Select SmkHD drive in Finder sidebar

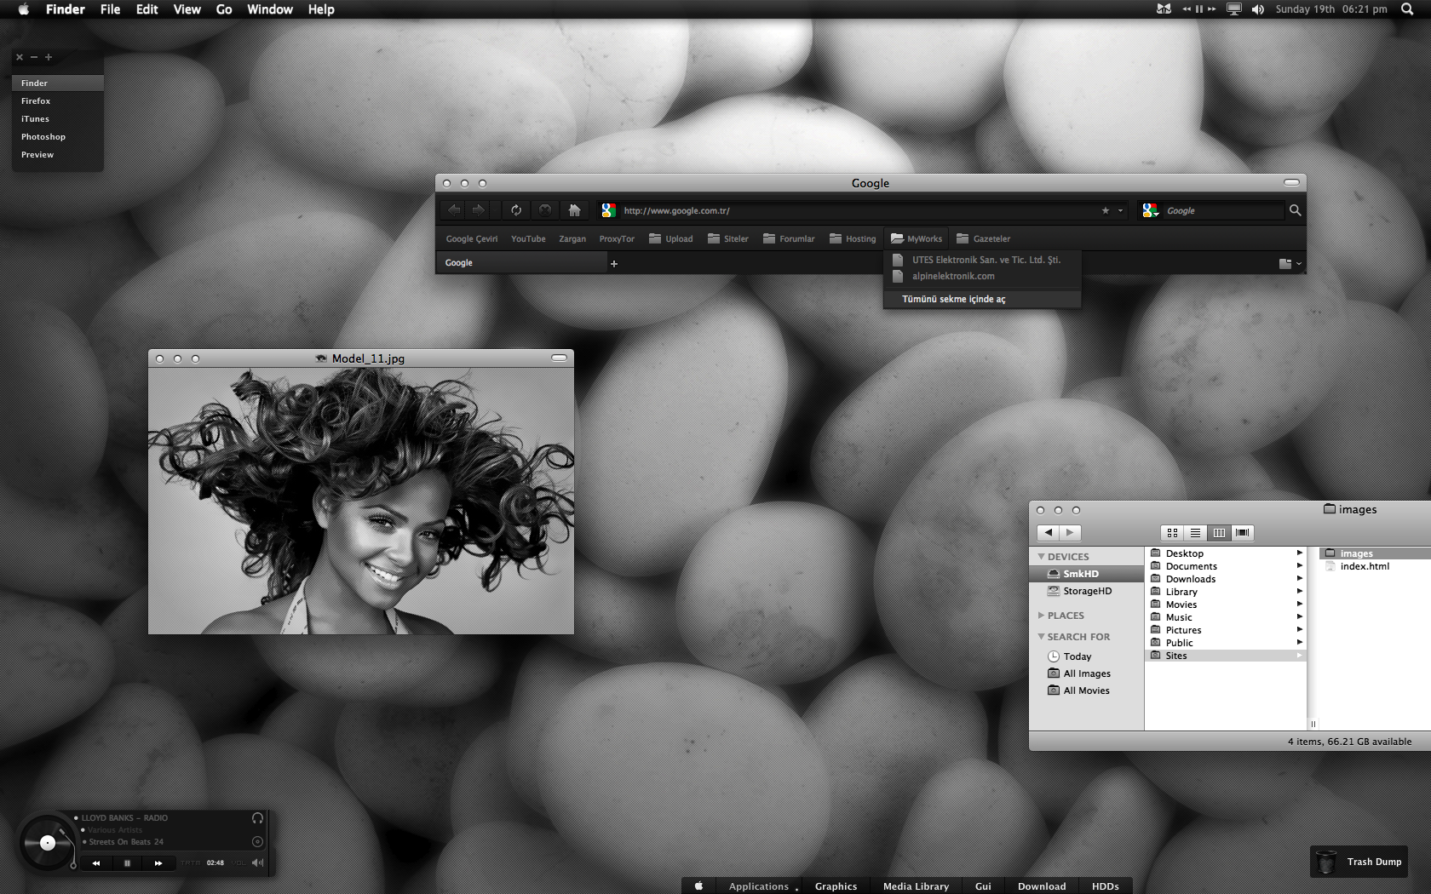coord(1086,574)
